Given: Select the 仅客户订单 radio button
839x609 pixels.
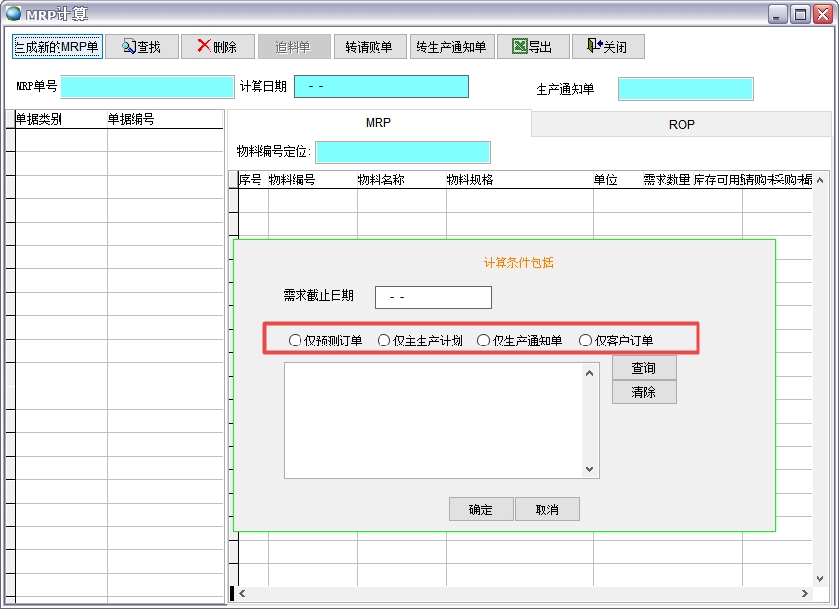Looking at the screenshot, I should [585, 340].
